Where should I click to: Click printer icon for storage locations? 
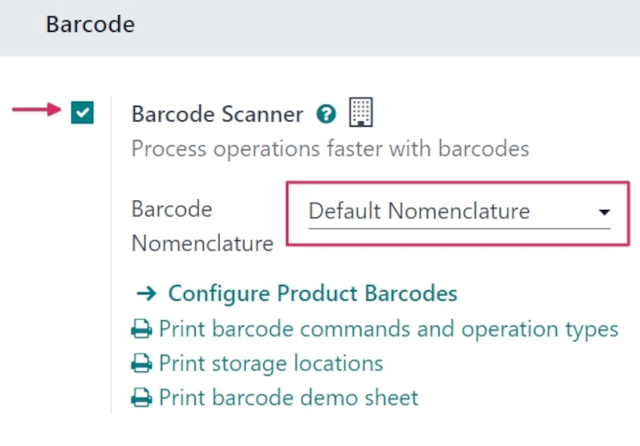(x=142, y=363)
